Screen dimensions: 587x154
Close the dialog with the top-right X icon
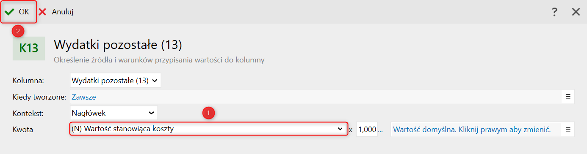point(576,12)
